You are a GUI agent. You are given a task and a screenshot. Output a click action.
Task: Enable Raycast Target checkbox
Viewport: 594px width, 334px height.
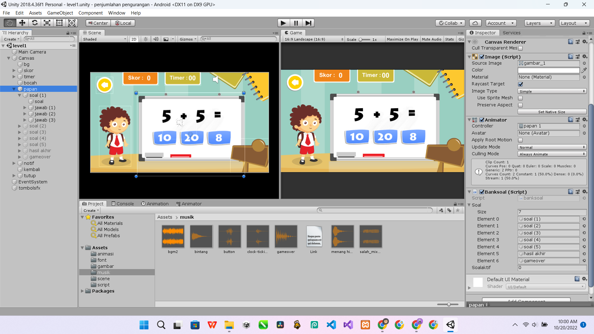click(520, 84)
